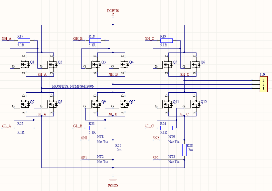This screenshot has height=191, width=272.
Task: Select the SL_B net label
Action: [113, 114]
